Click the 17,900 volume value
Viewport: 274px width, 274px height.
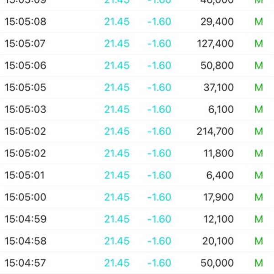click(218, 197)
